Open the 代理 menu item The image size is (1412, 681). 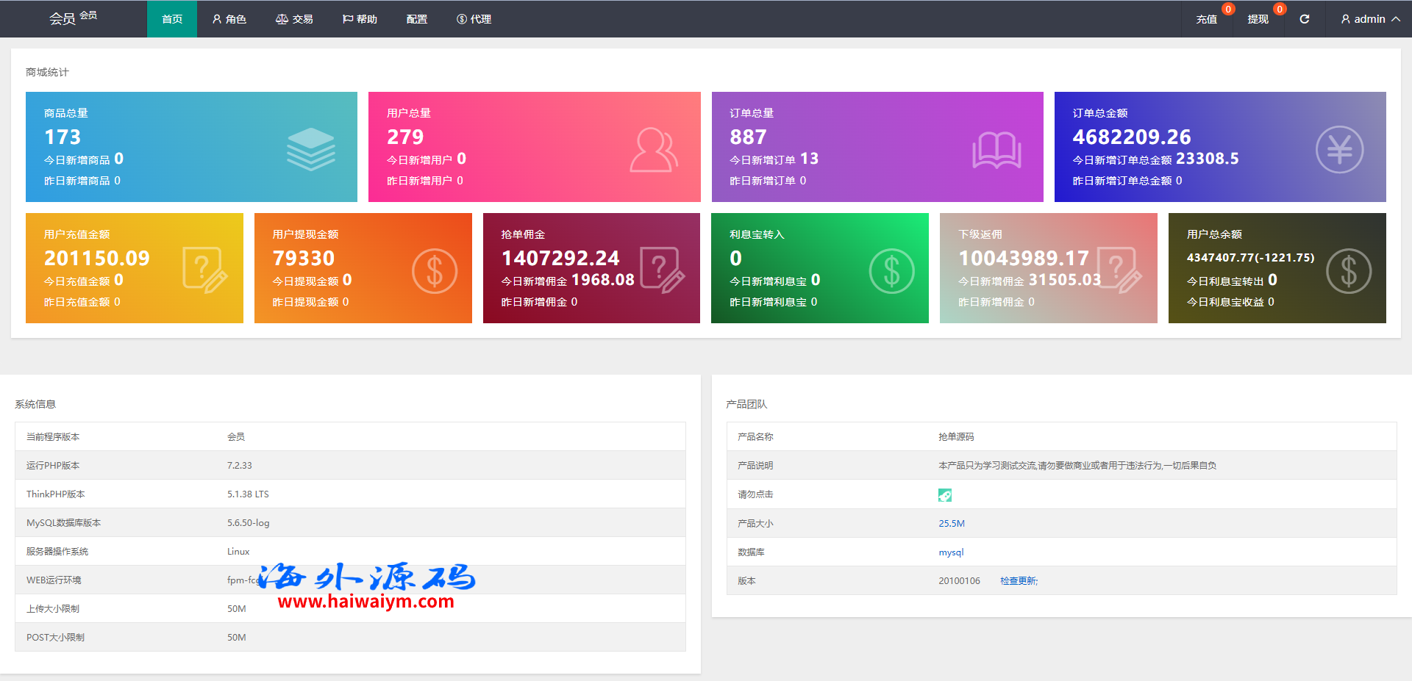(474, 19)
